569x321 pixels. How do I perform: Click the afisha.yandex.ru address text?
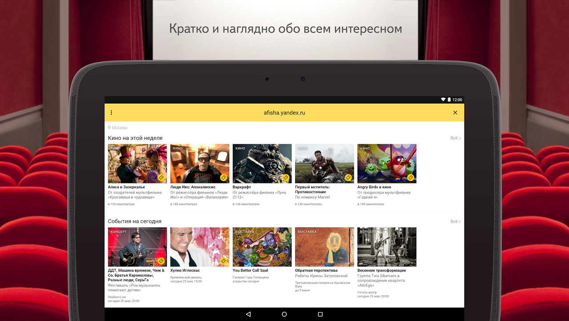coord(284,113)
